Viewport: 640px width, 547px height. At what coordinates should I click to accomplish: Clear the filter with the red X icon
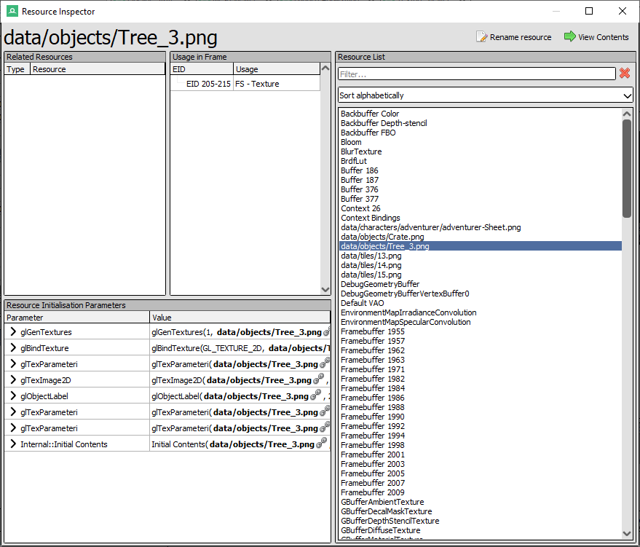point(625,74)
